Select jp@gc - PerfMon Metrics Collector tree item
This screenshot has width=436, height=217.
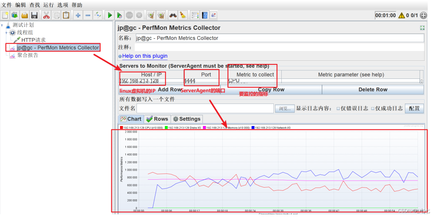coord(58,47)
